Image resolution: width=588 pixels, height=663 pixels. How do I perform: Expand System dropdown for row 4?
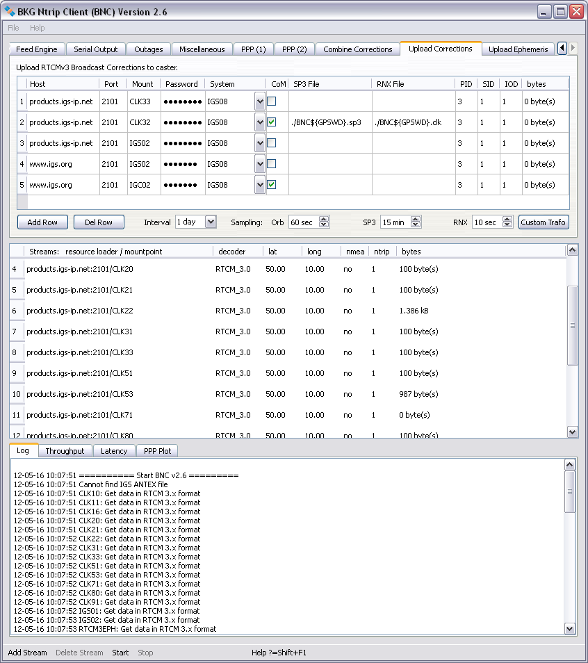tap(260, 164)
